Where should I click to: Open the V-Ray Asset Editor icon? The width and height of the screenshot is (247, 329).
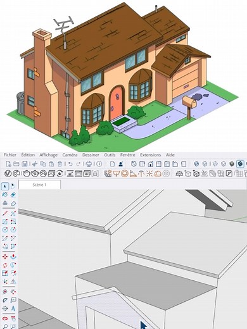tap(8, 173)
